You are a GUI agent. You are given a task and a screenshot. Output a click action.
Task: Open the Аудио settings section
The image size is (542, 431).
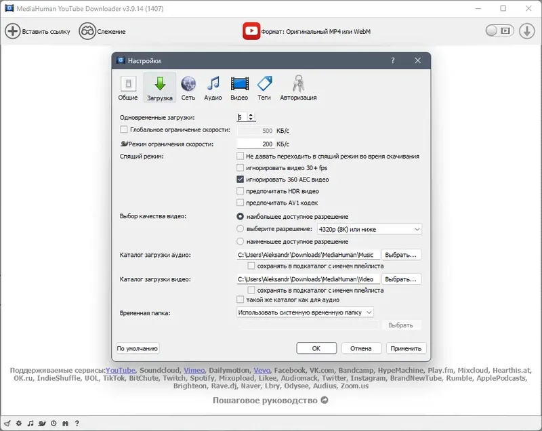213,86
